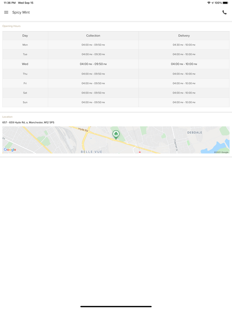The width and height of the screenshot is (232, 309).
Task: Select the Wed row day cell
Action: click(x=25, y=64)
